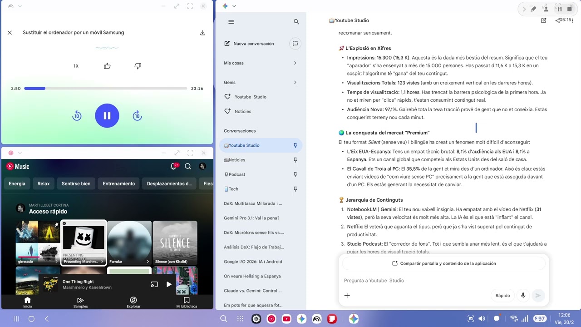Viewport: 581px width, 327px height.
Task: Open screen capture icon in system tray
Action: tap(471, 319)
